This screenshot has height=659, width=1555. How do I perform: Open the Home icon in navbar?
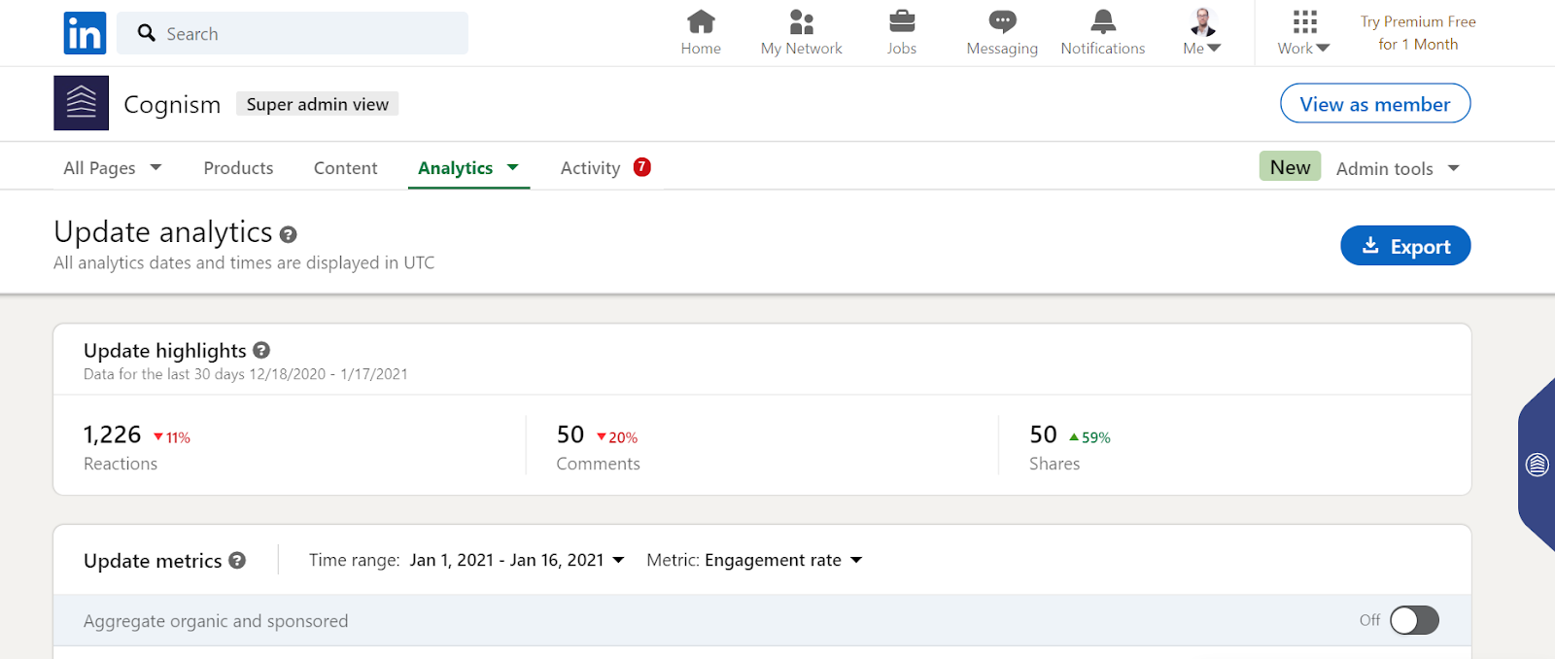click(700, 21)
